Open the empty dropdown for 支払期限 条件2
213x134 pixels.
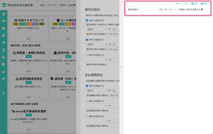[97, 106]
